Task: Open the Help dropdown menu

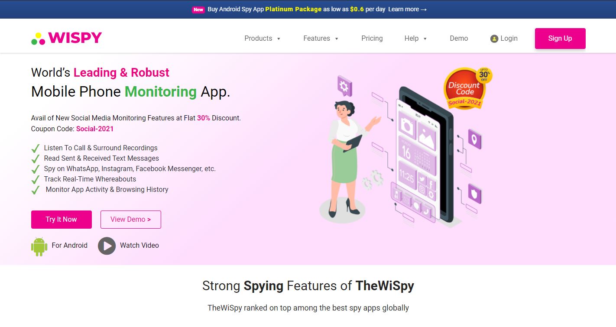Action: click(416, 39)
